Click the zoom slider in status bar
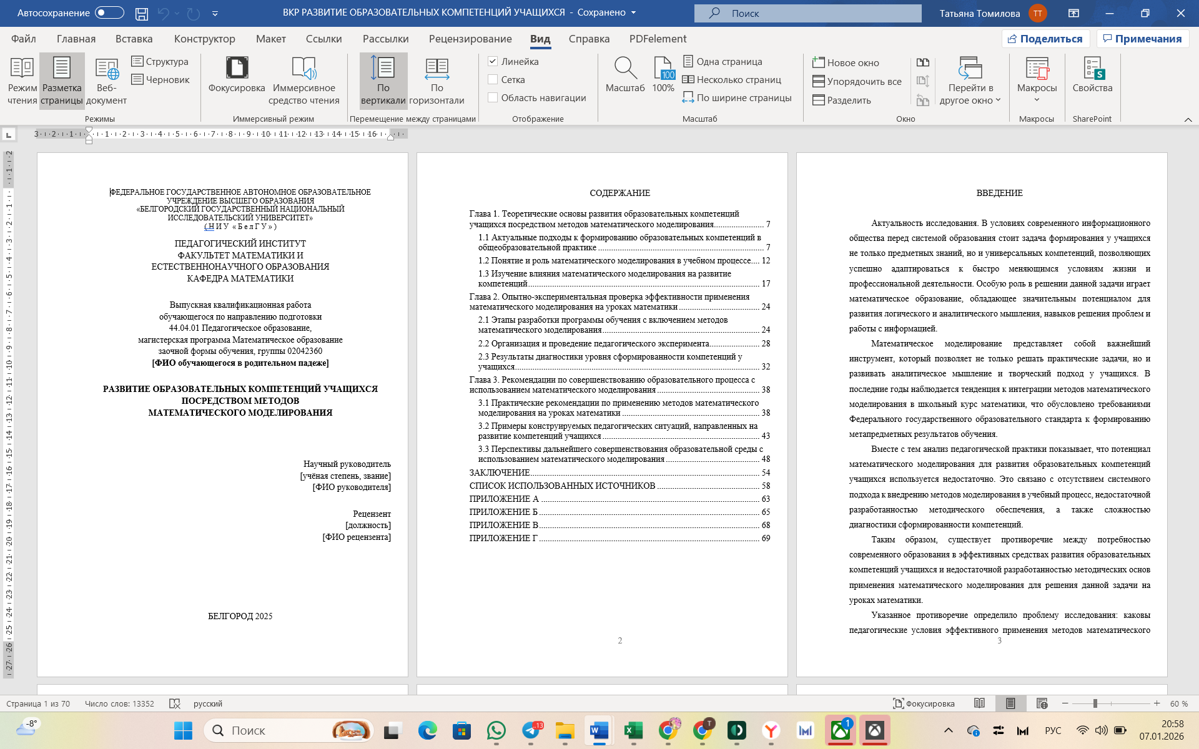 tap(1095, 703)
